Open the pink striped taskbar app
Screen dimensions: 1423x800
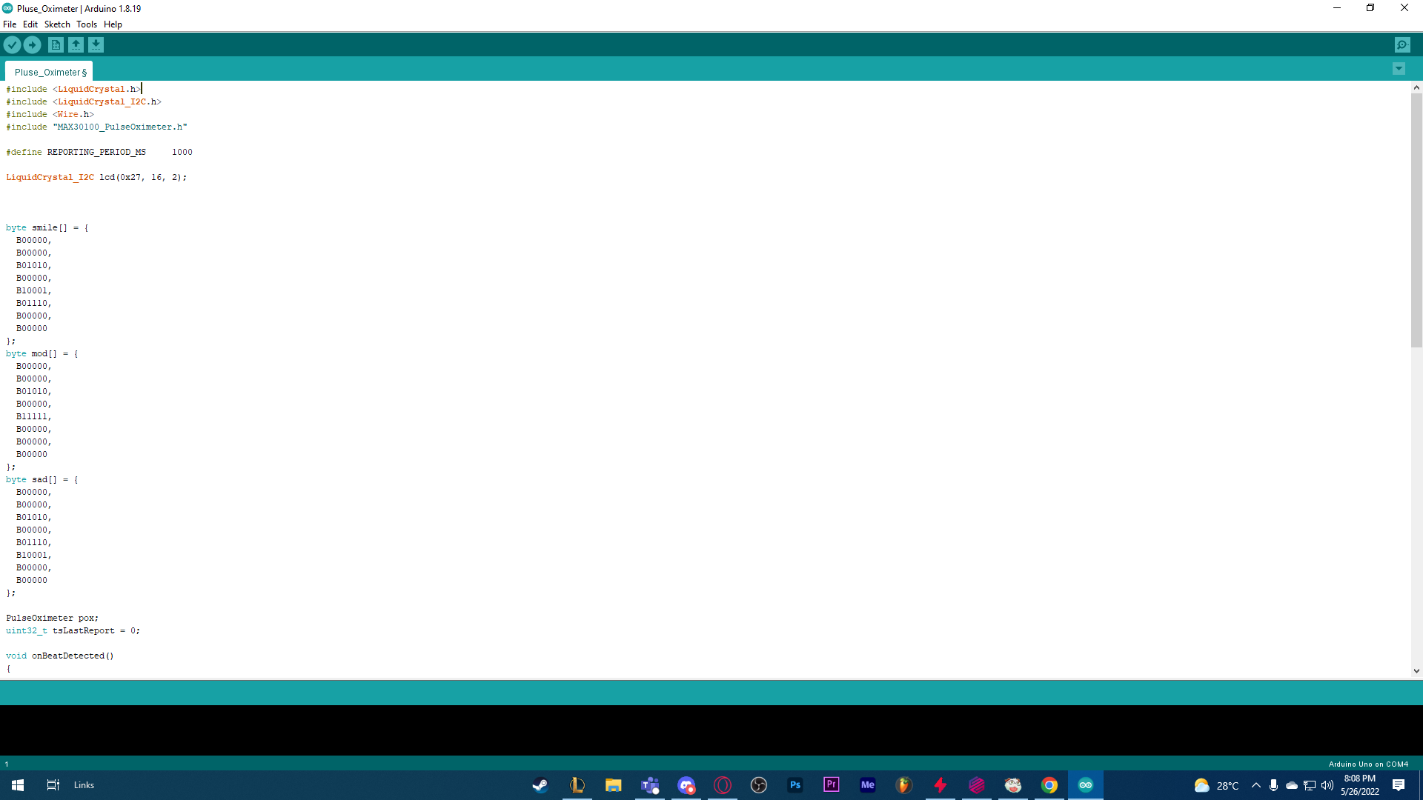tap(977, 785)
